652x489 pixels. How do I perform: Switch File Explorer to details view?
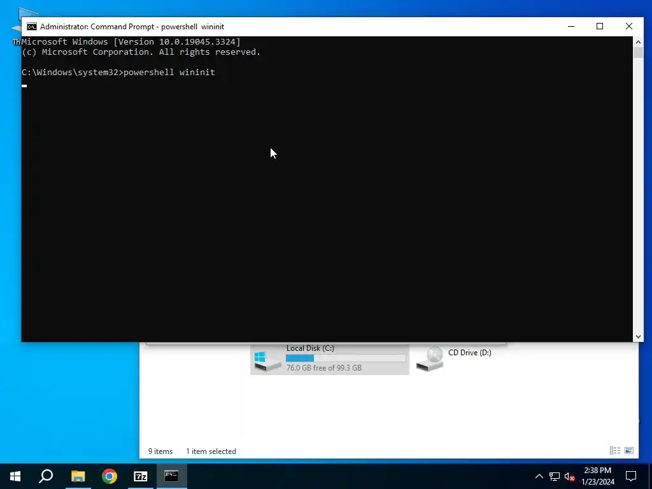(615, 450)
